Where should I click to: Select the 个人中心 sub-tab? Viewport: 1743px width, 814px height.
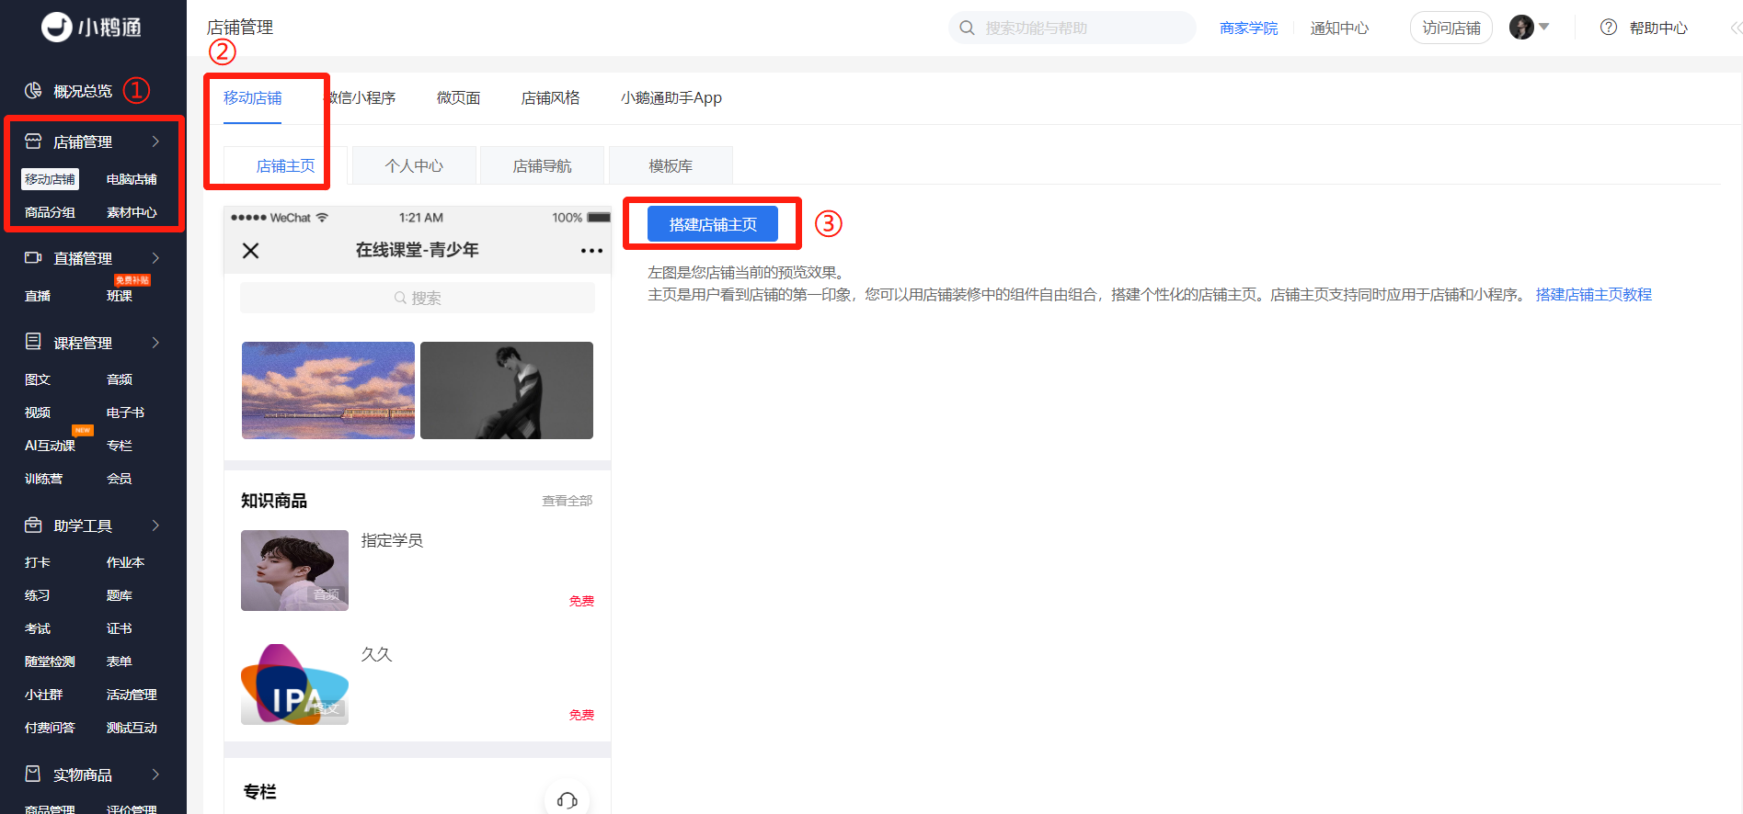[x=414, y=165]
